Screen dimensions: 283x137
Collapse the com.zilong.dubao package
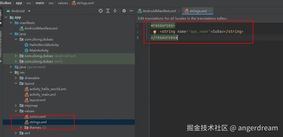pos(16,39)
